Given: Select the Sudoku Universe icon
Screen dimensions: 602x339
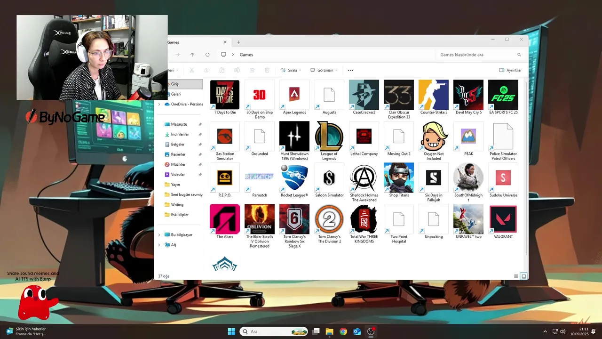Looking at the screenshot, I should click(503, 178).
